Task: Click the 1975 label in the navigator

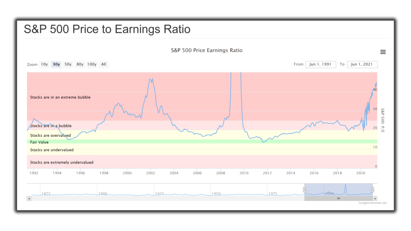Action: [x=273, y=194]
